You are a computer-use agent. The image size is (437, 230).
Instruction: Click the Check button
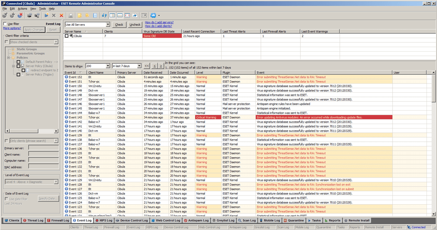point(119,24)
